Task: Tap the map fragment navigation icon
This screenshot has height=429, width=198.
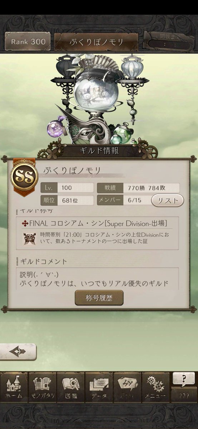Action: (x=127, y=387)
